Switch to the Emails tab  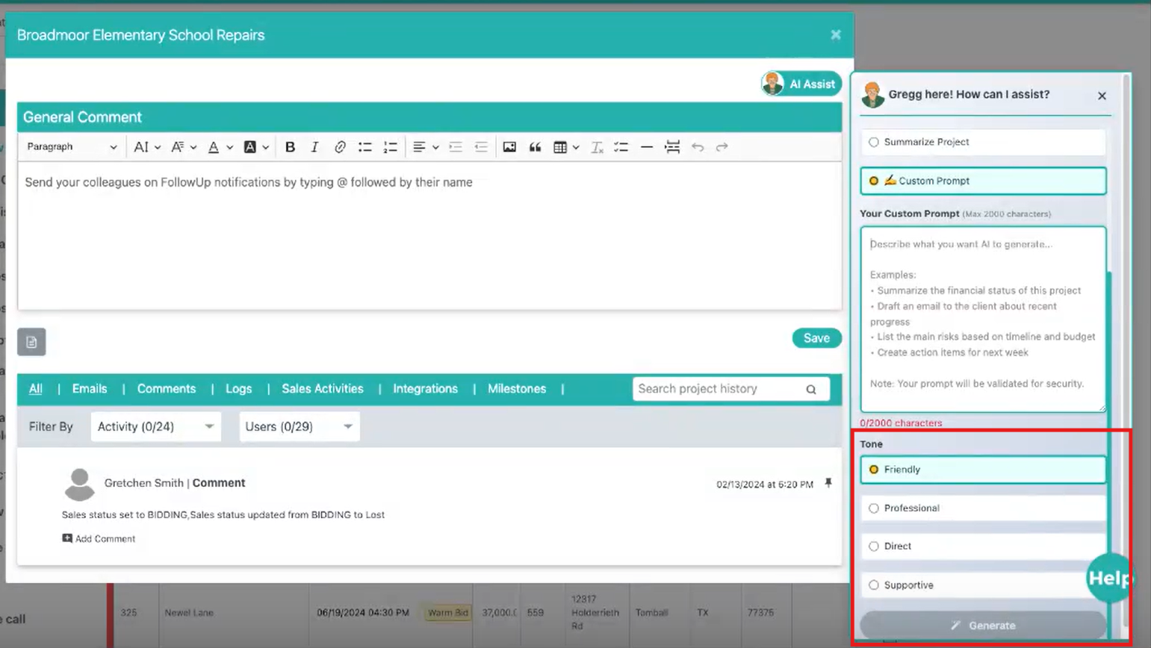tap(90, 389)
